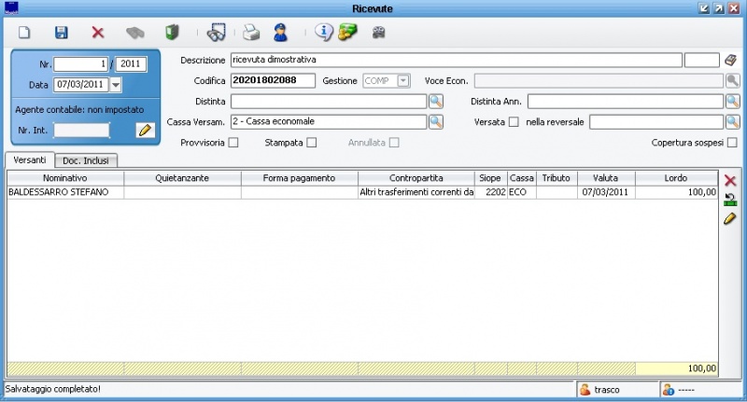Image resolution: width=747 pixels, height=402 pixels.
Task: Enable the Stampata checkbox
Action: point(312,143)
